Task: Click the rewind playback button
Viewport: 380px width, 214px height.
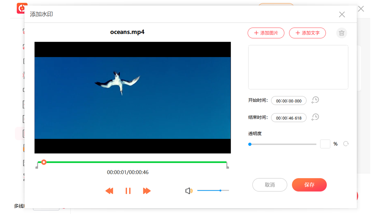Action: [109, 191]
